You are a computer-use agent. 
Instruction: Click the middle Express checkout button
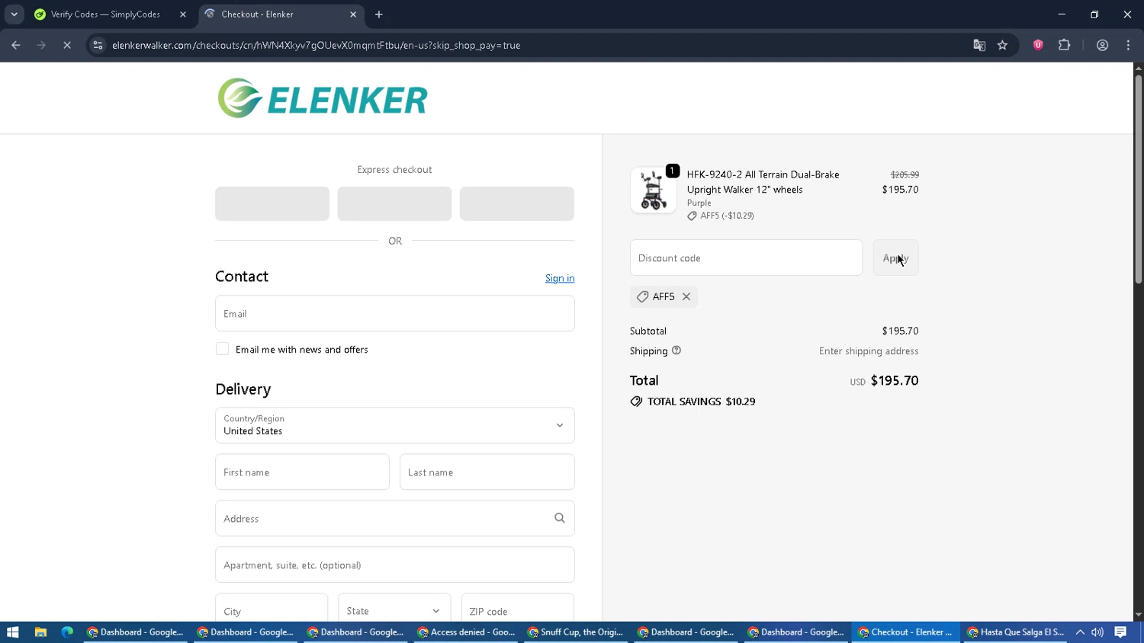point(394,203)
